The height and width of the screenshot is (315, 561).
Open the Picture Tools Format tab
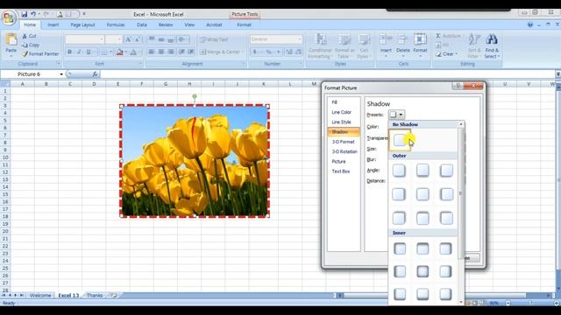(244, 24)
